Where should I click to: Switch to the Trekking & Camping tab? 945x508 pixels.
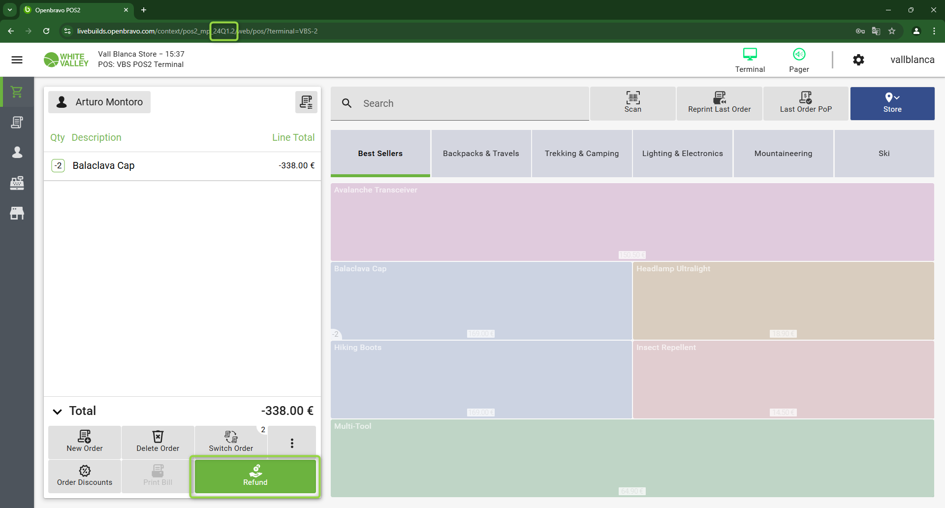point(581,154)
